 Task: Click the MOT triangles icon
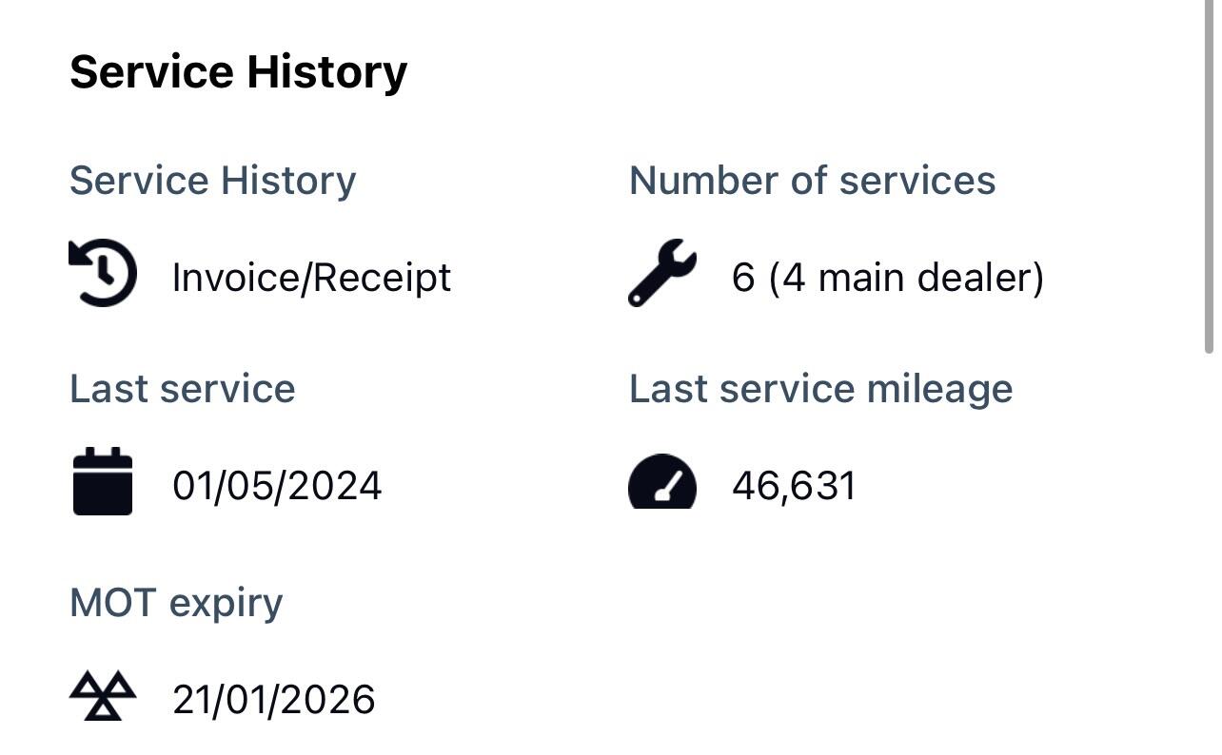(x=103, y=696)
